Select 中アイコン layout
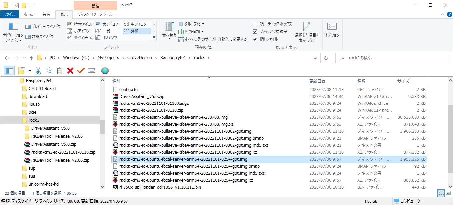This screenshot has height=205, width=453. (135, 24)
